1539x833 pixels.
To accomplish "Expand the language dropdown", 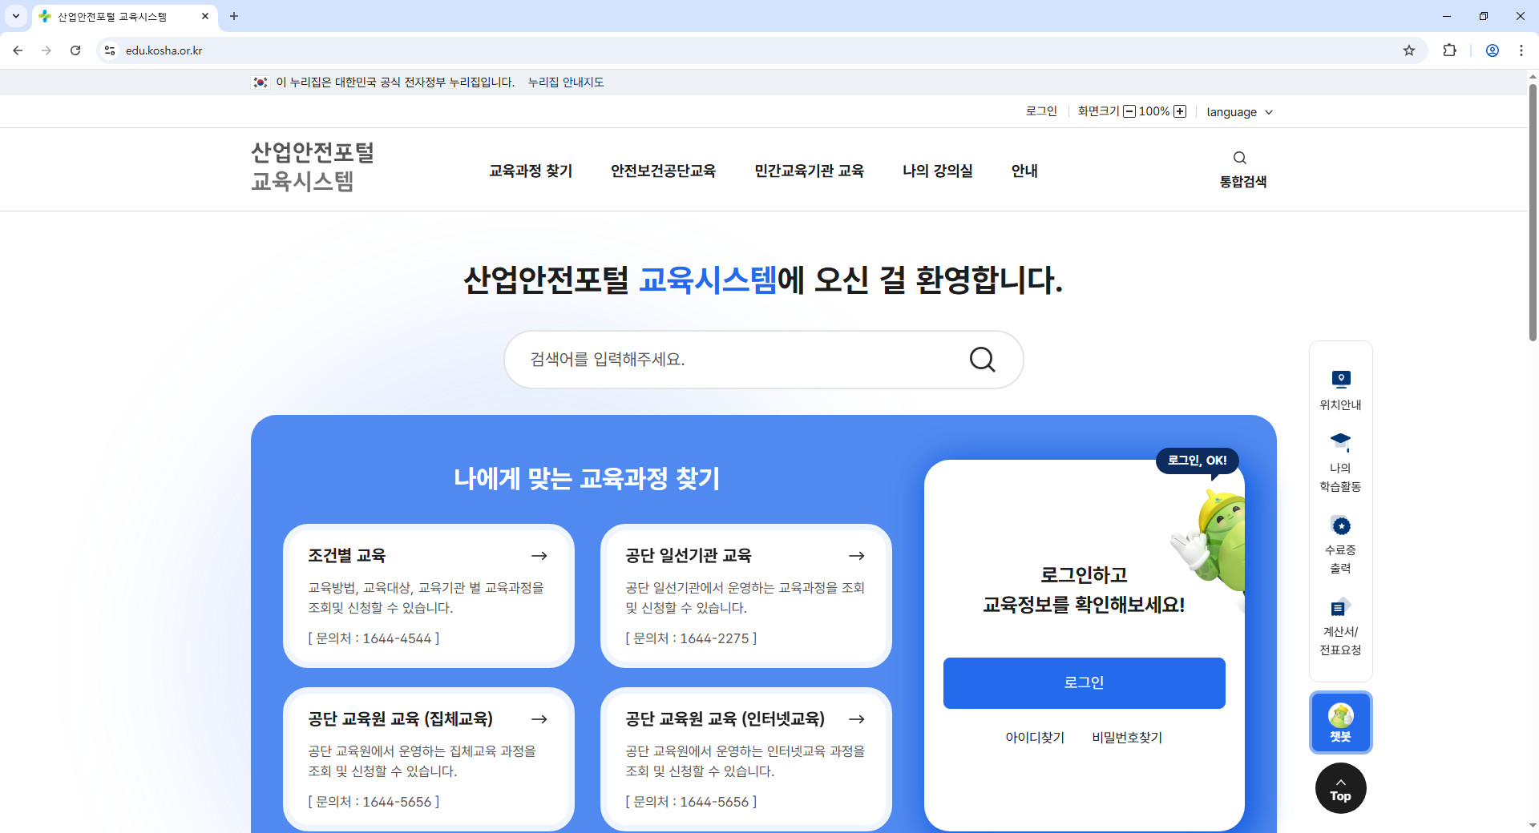I will (1239, 112).
